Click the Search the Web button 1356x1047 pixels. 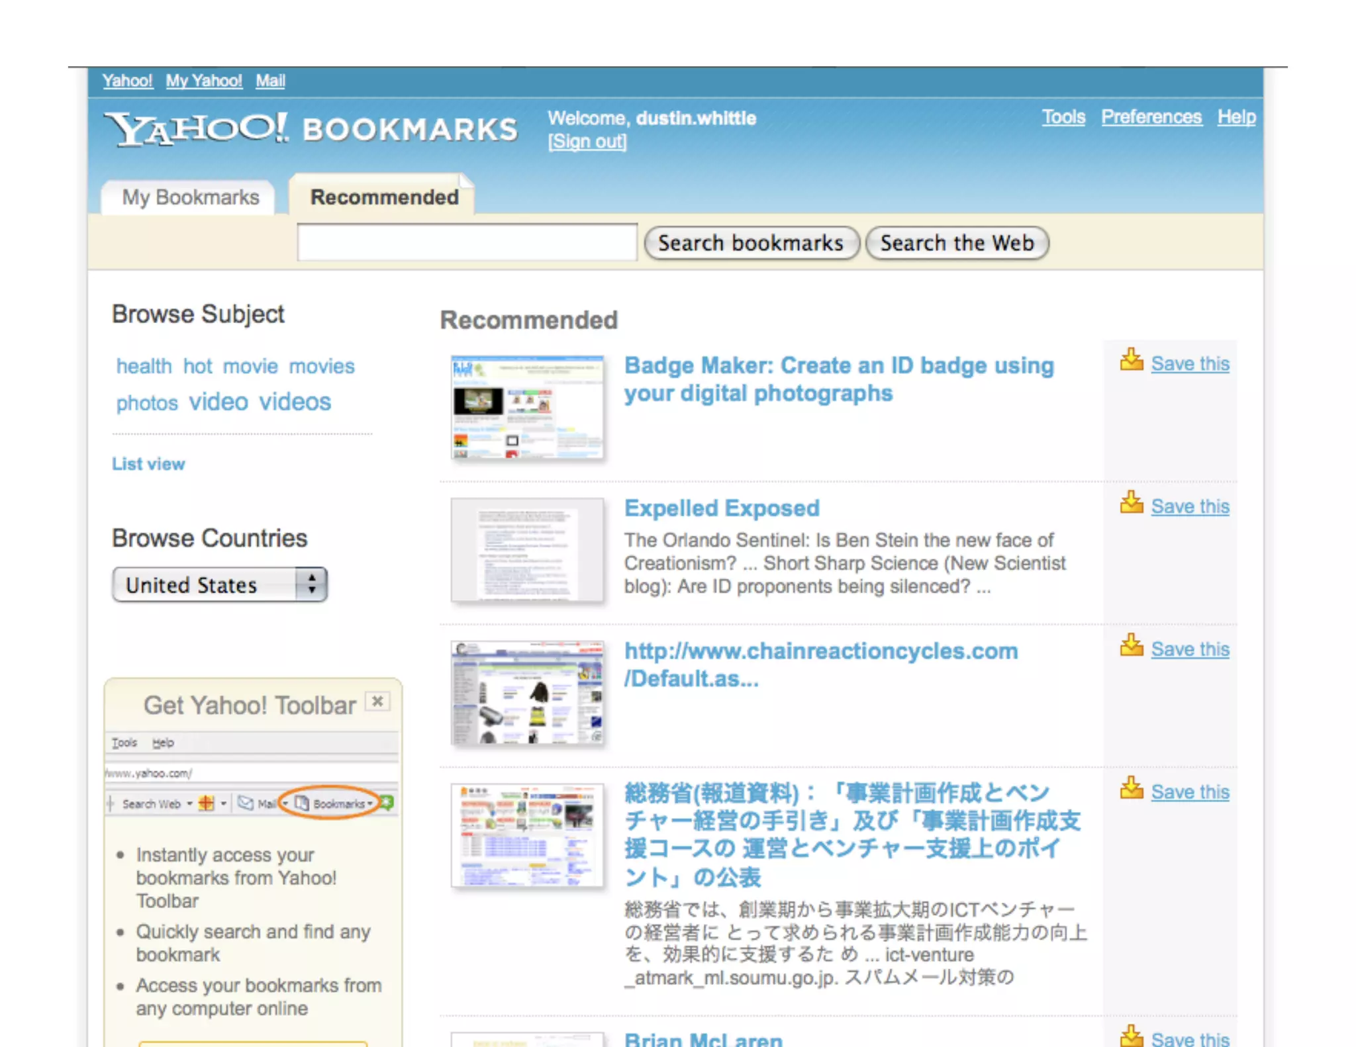point(957,243)
